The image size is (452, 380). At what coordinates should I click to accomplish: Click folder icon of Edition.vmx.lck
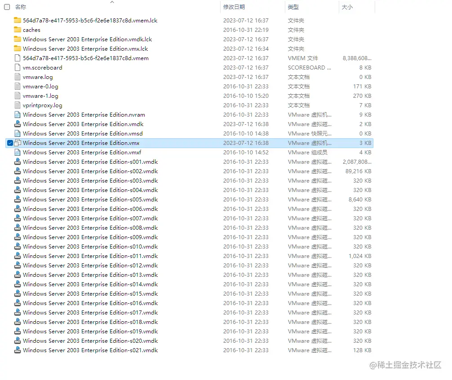pyautogui.click(x=18, y=48)
